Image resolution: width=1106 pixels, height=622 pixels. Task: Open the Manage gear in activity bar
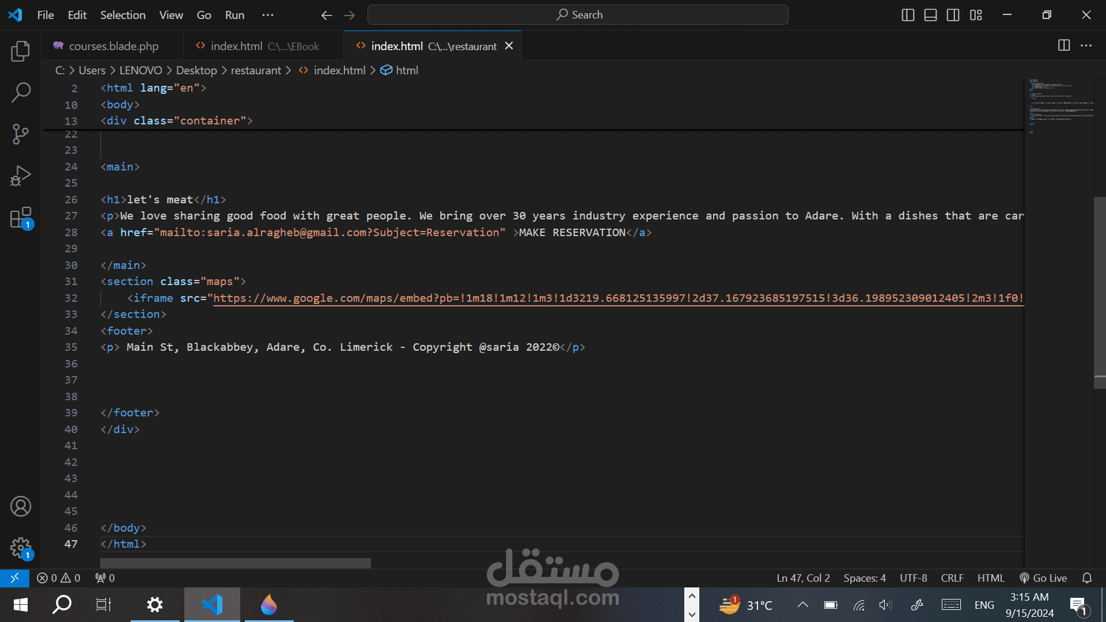click(x=21, y=548)
